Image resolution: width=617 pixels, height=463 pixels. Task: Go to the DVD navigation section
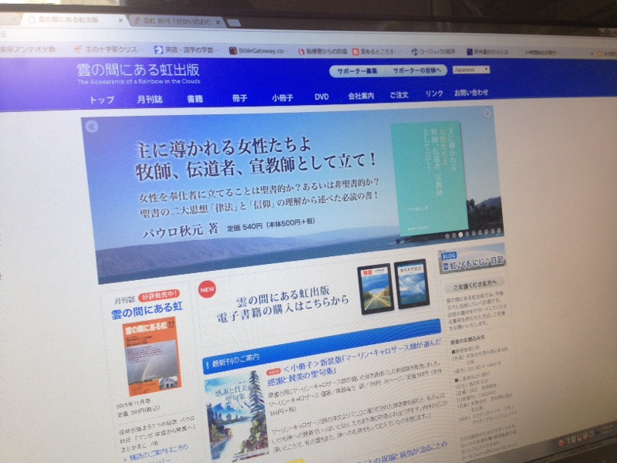tap(322, 96)
